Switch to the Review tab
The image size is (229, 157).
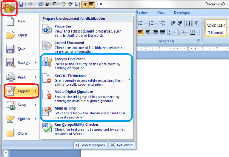(142, 13)
